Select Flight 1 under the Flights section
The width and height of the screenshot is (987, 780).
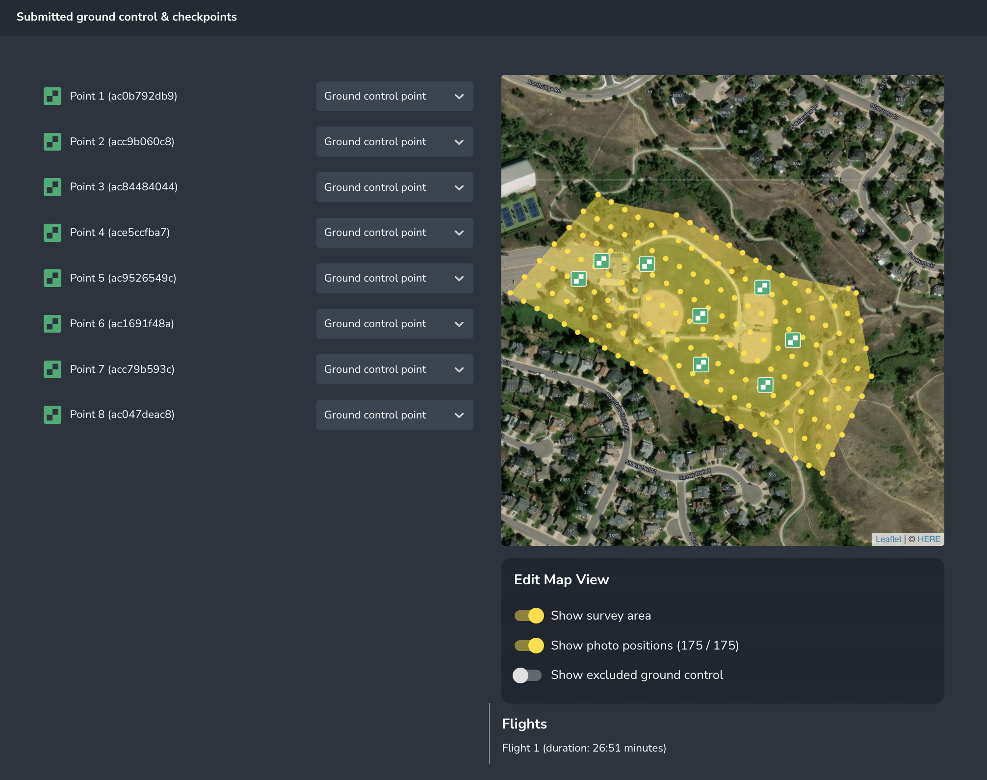point(584,748)
